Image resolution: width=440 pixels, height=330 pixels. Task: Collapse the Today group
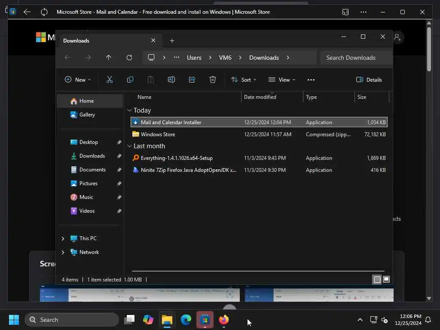coord(129,110)
